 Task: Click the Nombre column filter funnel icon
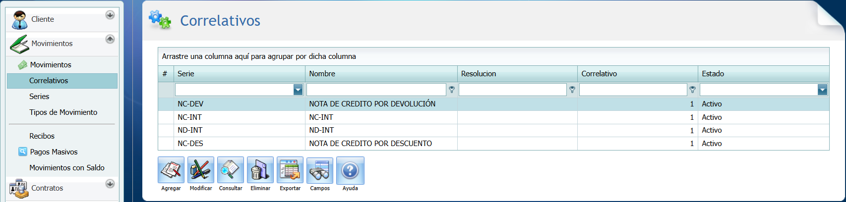pos(452,90)
